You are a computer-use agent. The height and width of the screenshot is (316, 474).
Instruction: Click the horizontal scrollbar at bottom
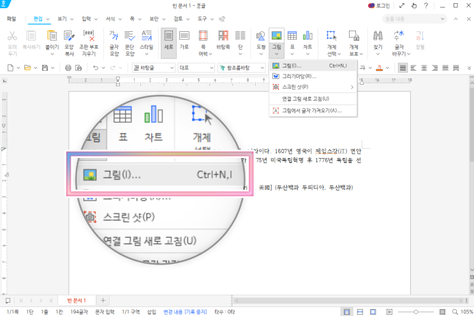[x=348, y=301]
